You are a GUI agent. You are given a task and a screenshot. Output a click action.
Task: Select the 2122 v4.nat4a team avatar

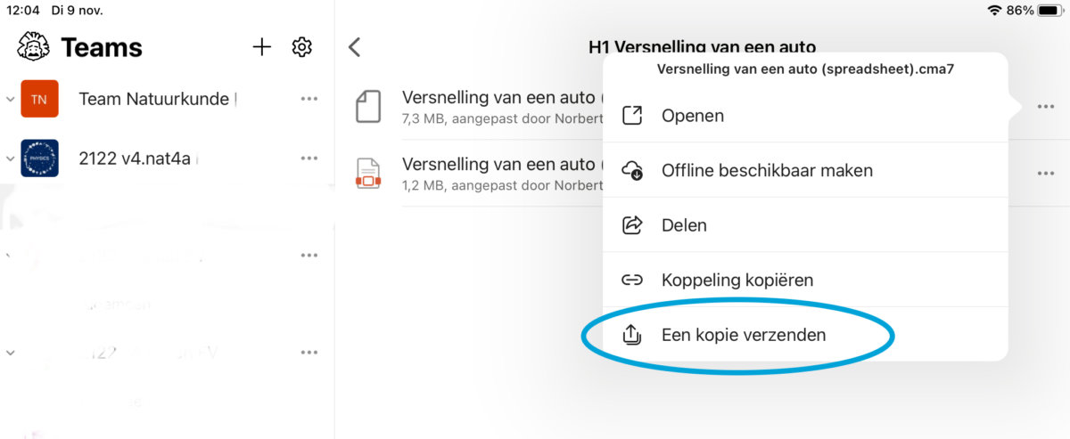39,159
